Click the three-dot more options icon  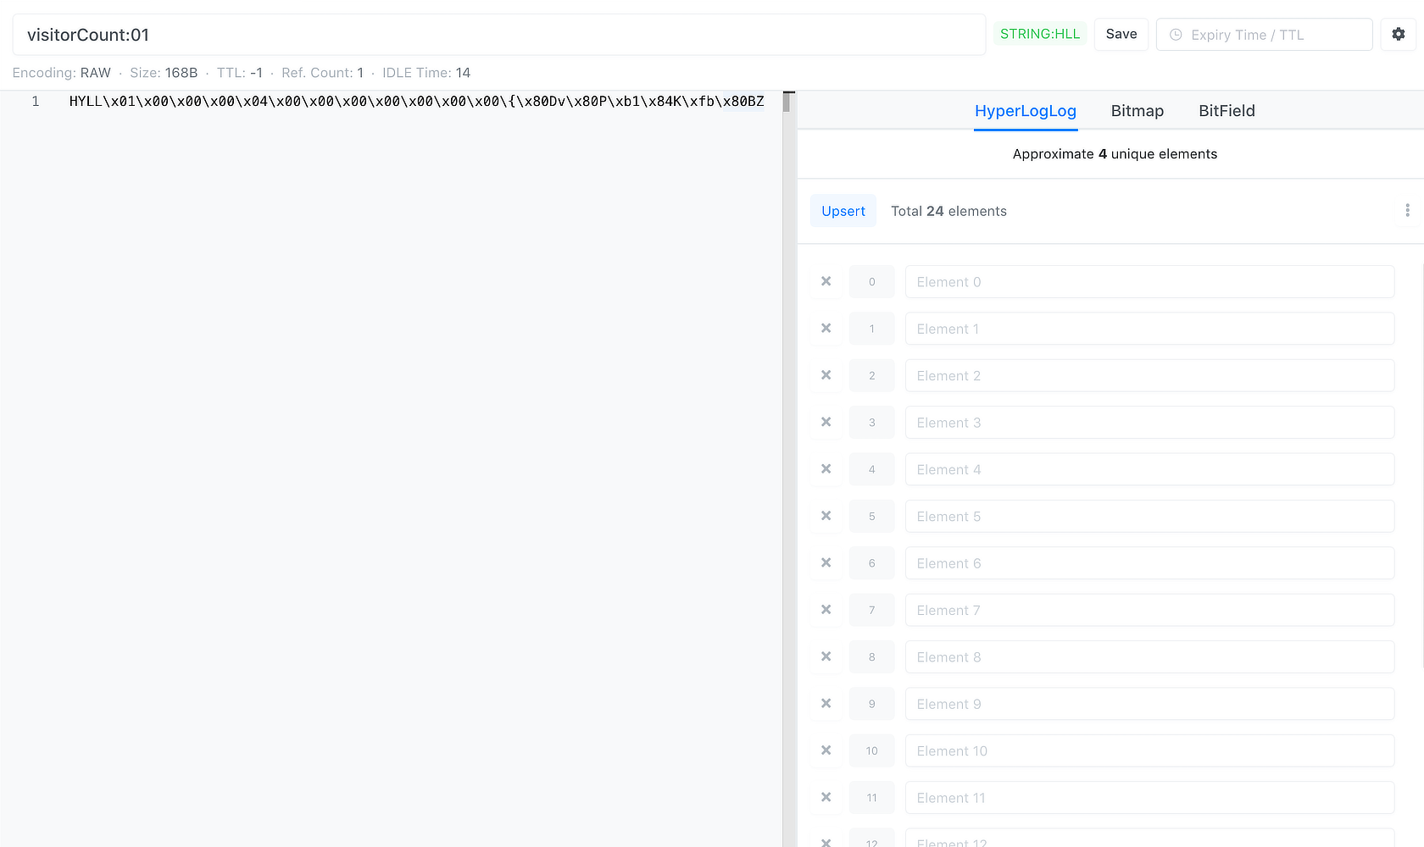(x=1407, y=210)
